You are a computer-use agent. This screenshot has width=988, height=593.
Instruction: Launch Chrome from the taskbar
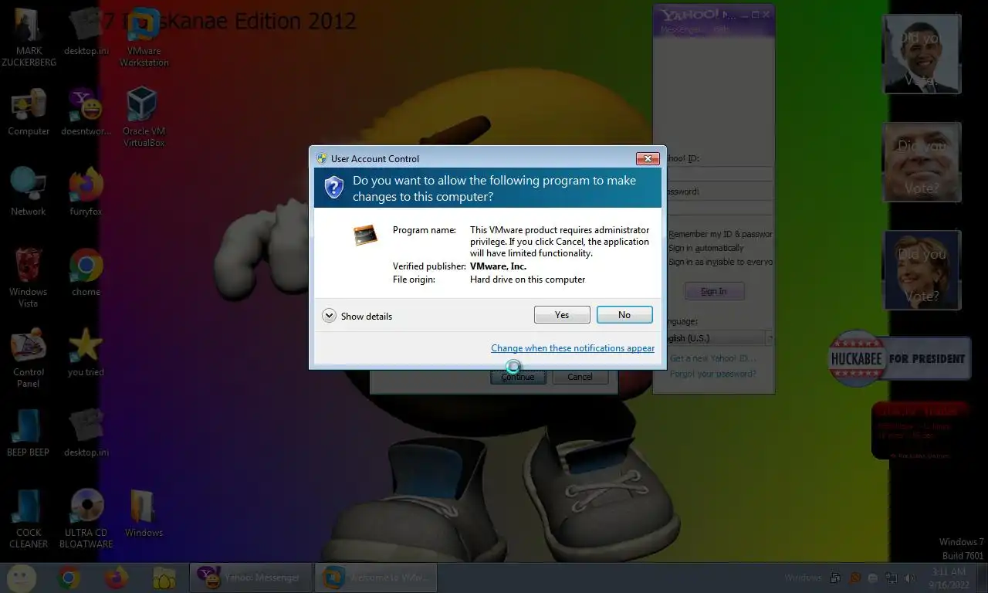[68, 578]
